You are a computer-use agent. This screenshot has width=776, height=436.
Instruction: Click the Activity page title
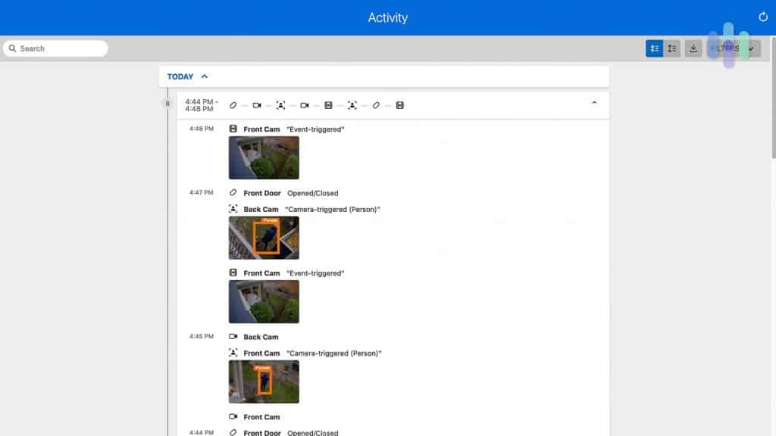pyautogui.click(x=387, y=17)
